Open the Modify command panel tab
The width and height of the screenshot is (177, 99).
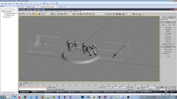pos(164,17)
